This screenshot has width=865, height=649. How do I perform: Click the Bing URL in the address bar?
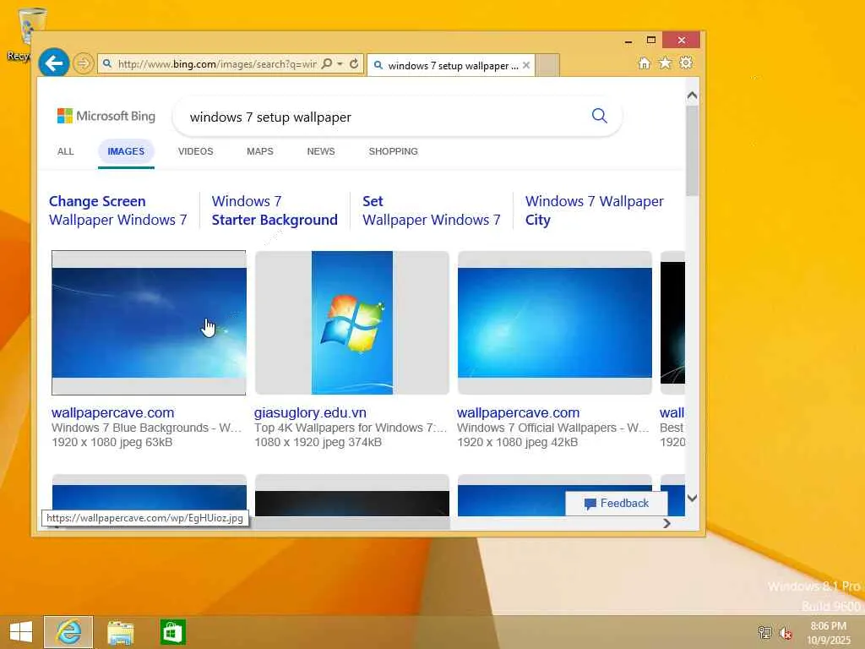(x=217, y=64)
